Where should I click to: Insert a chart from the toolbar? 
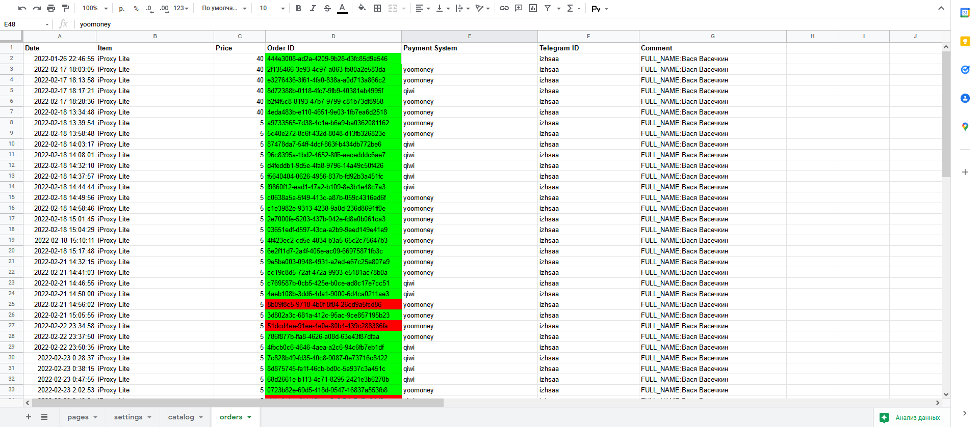(533, 8)
